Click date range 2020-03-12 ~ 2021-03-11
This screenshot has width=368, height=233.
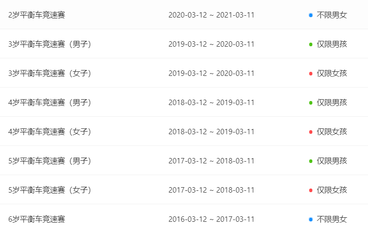tap(211, 15)
